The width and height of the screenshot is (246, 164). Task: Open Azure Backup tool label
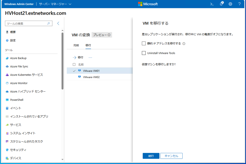coord(18,58)
